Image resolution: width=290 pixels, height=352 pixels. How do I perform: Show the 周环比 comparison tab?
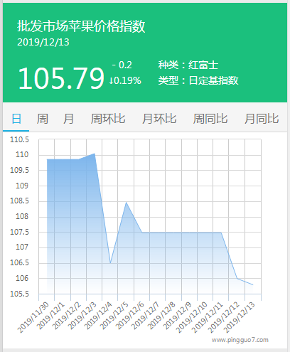tap(108, 119)
